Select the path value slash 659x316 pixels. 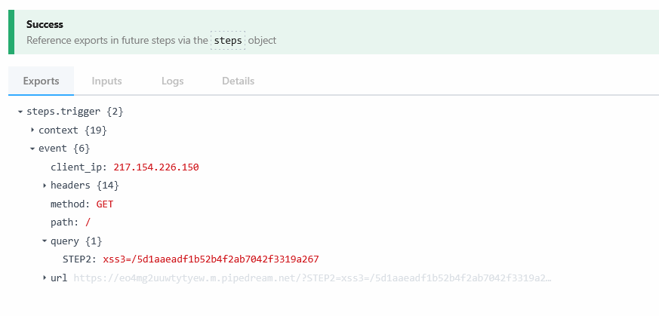point(88,222)
